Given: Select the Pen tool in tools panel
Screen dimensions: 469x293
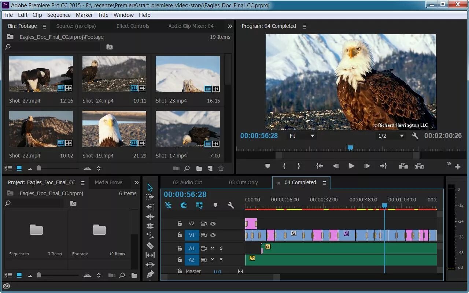Looking at the screenshot, I should pyautogui.click(x=150, y=274).
